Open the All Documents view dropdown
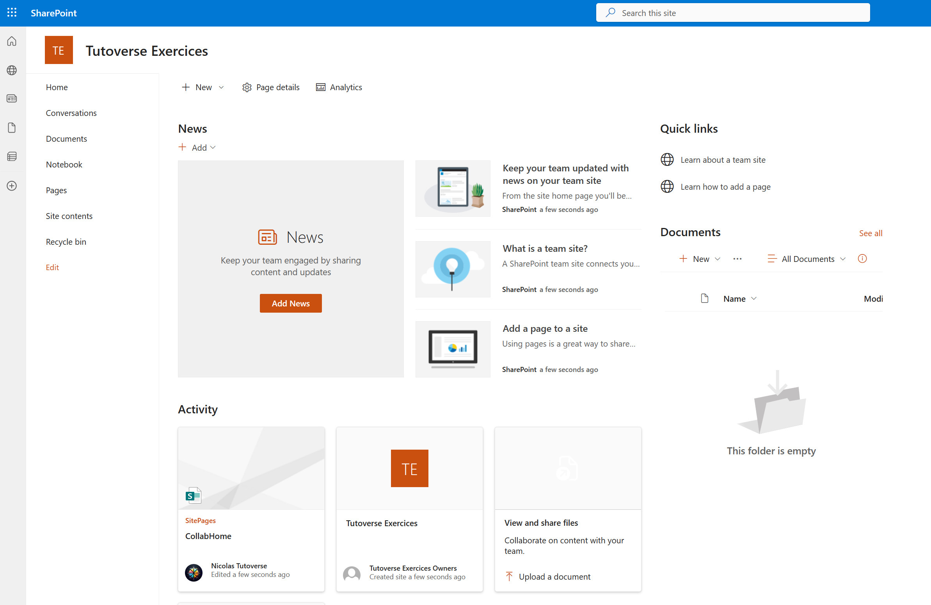 [807, 259]
